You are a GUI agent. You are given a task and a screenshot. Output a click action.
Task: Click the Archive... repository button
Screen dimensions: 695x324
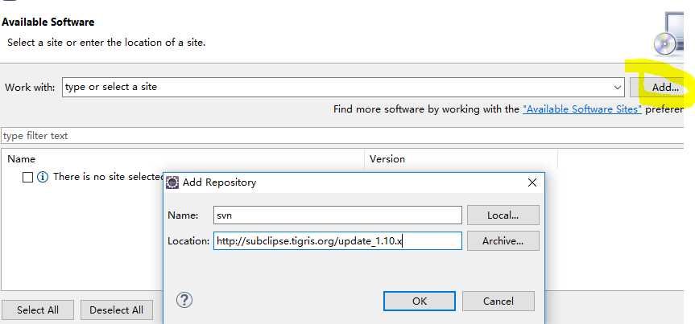pos(502,240)
